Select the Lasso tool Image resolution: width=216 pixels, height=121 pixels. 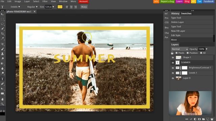(x=2, y=24)
